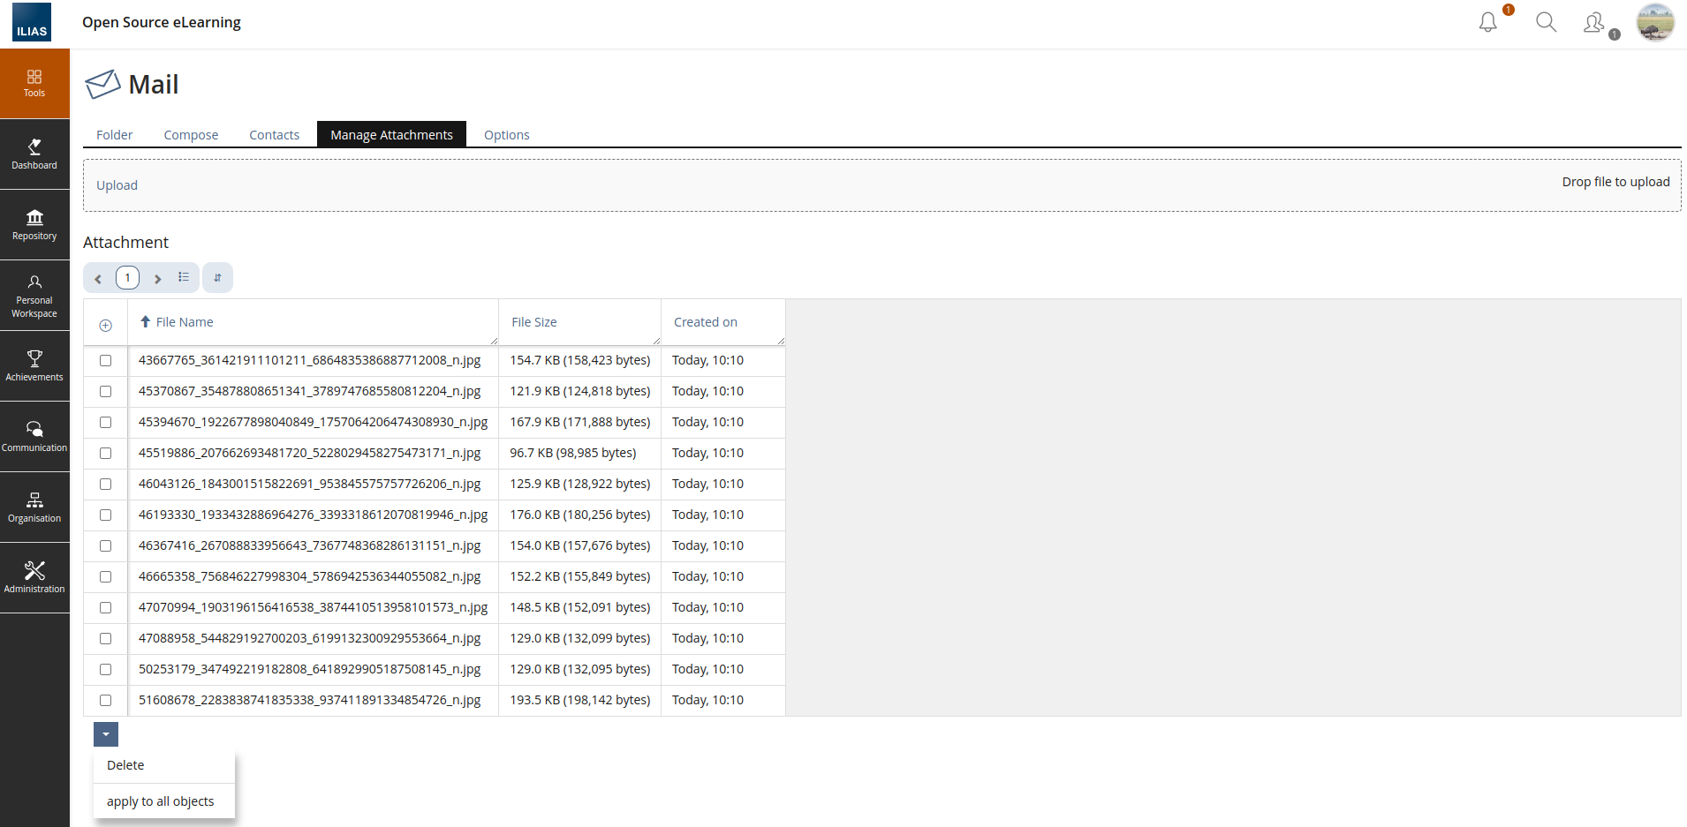Open the contacts who-is-online icon
Screen dimensions: 1687x827
[x=1594, y=22]
